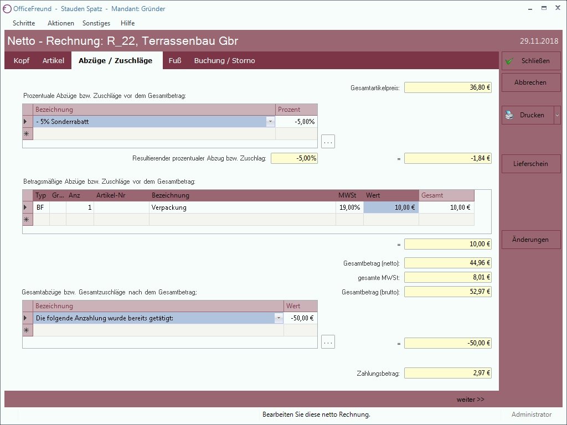Click the Drucken button
This screenshot has height=425, width=567.
point(528,115)
